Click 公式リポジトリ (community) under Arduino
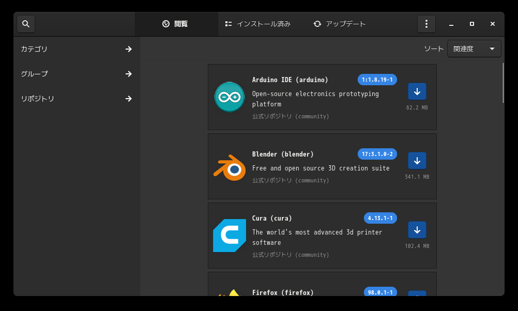Viewport: 518px width, 311px height. tap(291, 116)
